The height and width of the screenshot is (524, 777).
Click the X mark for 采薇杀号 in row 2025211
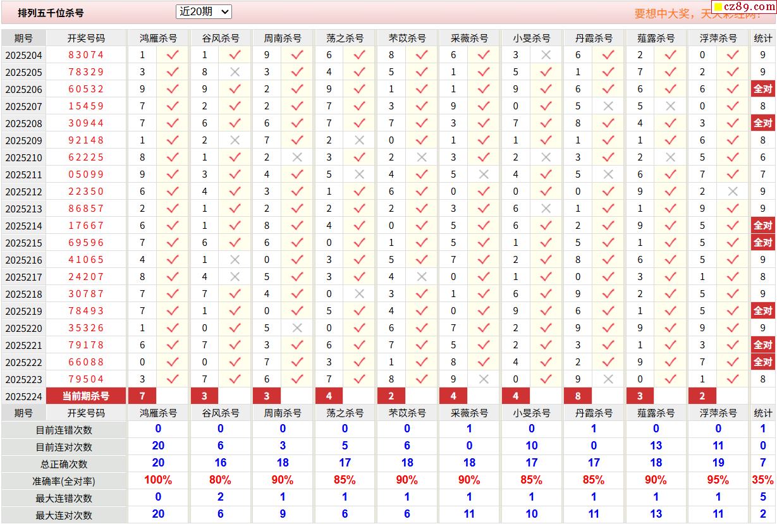pyautogui.click(x=484, y=174)
